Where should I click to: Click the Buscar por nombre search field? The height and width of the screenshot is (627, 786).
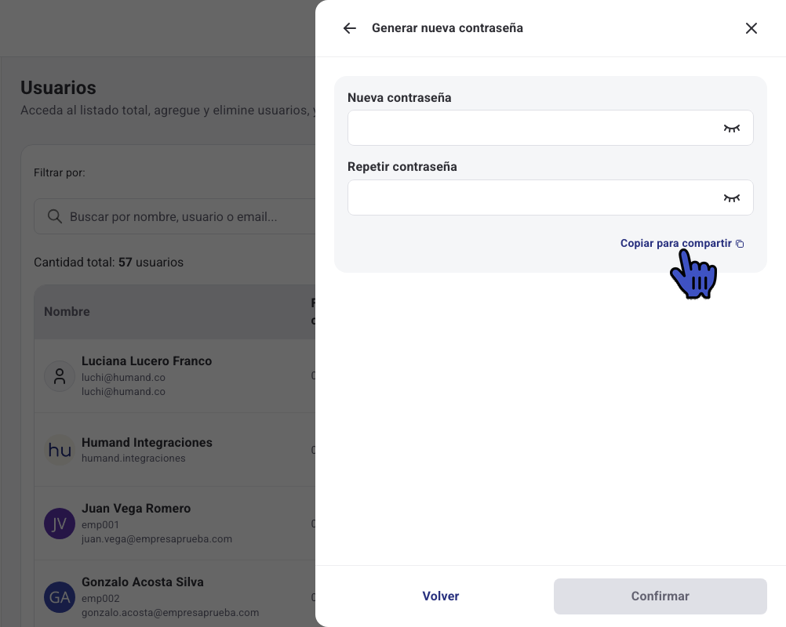click(x=176, y=216)
